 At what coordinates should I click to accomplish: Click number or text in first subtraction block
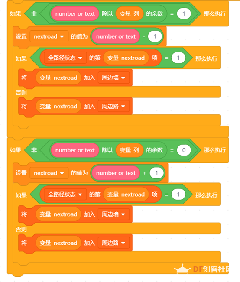(x=116, y=36)
